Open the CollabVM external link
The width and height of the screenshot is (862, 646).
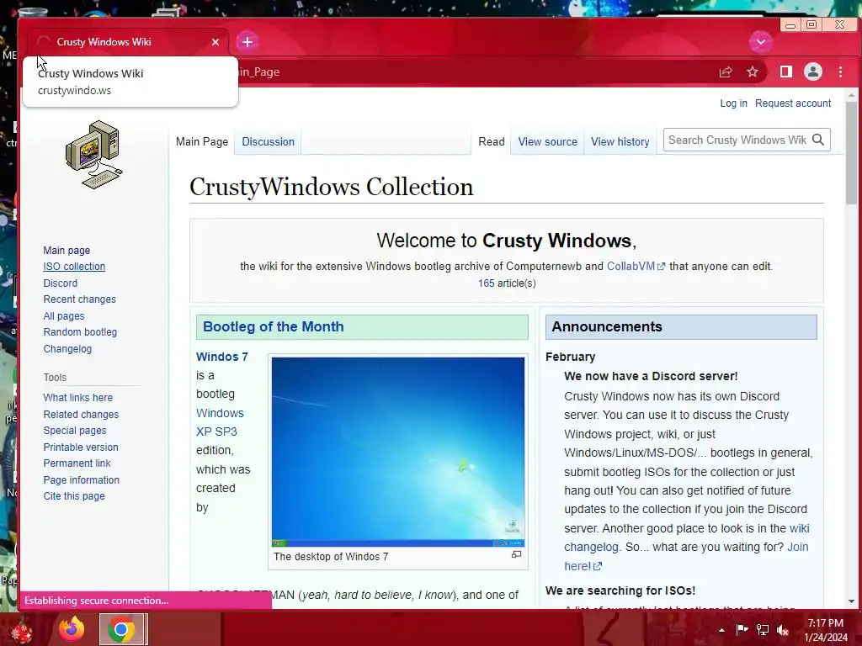click(636, 267)
